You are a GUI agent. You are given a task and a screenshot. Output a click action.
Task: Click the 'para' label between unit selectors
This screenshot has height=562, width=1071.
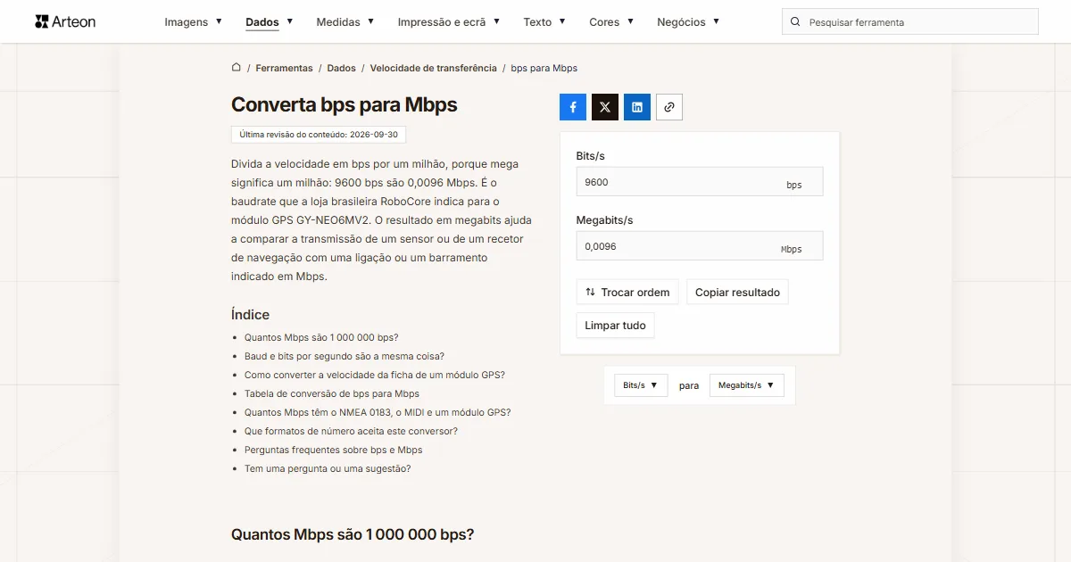coord(689,385)
